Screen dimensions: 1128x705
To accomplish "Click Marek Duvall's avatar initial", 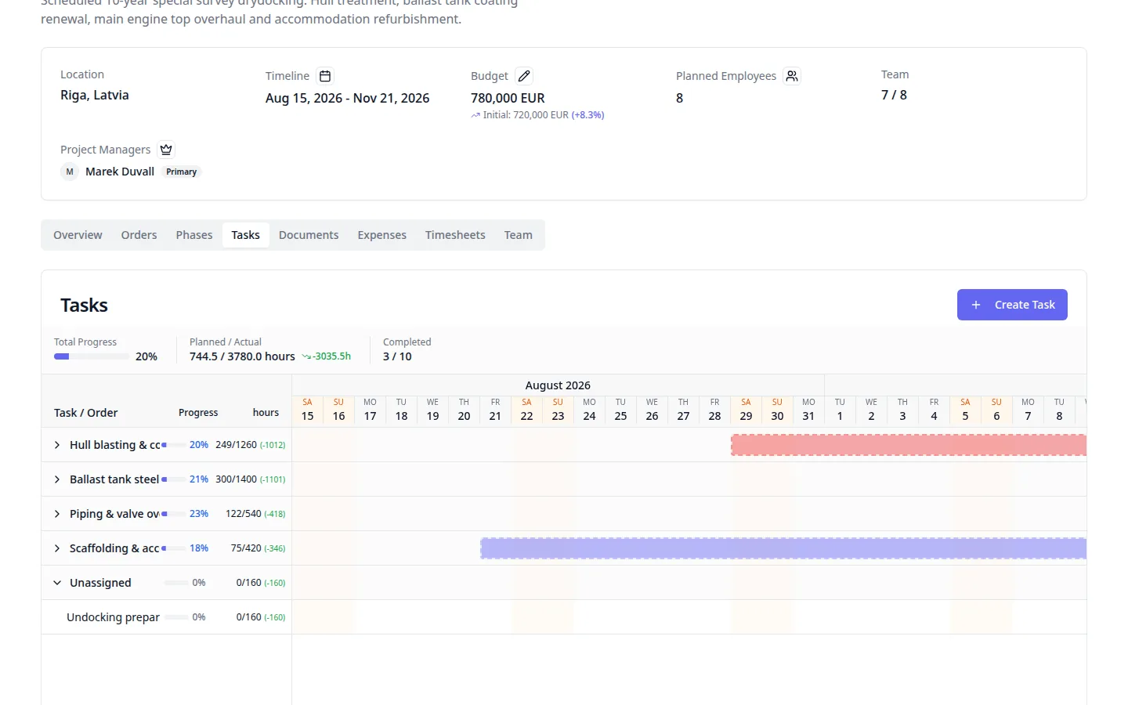I will 70,172.
